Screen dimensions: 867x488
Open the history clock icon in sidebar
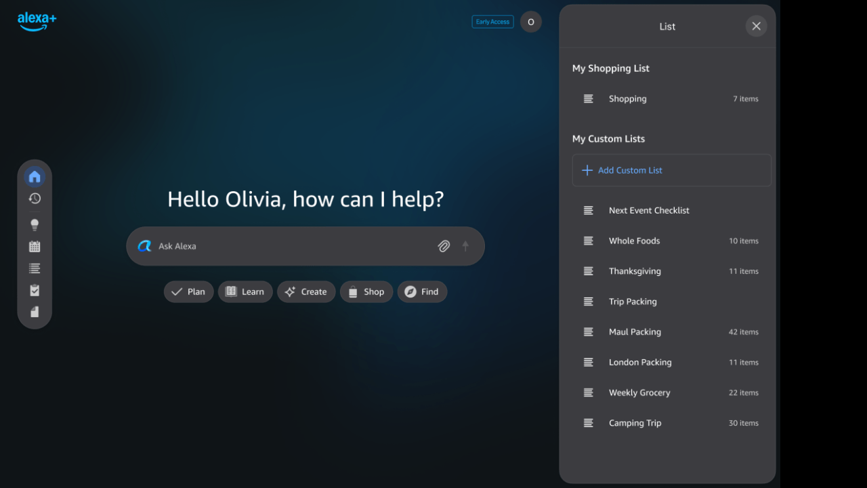point(35,199)
